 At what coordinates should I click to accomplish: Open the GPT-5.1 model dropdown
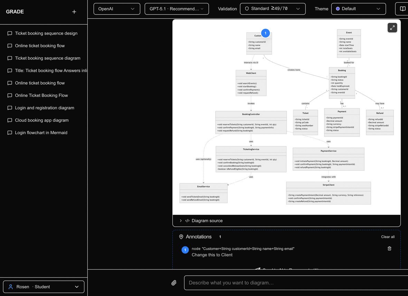(x=177, y=9)
